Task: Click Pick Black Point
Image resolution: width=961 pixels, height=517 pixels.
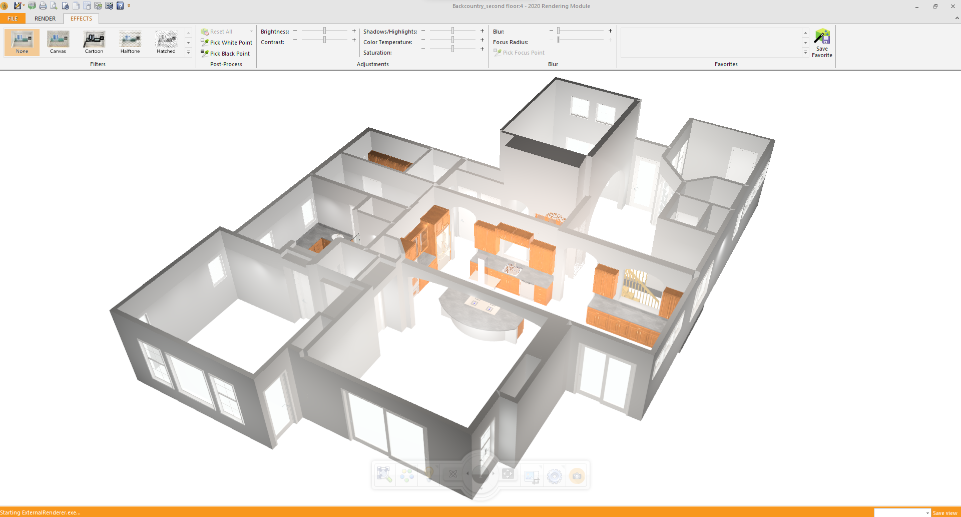Action: click(226, 54)
